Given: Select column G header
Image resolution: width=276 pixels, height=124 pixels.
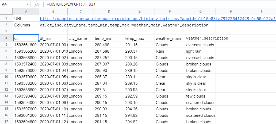Looking at the screenshot, I should (200, 11).
